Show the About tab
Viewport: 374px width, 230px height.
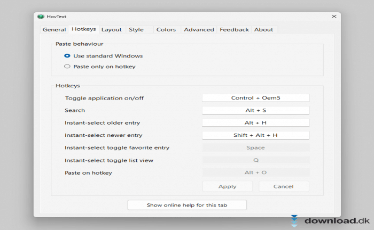click(x=263, y=30)
